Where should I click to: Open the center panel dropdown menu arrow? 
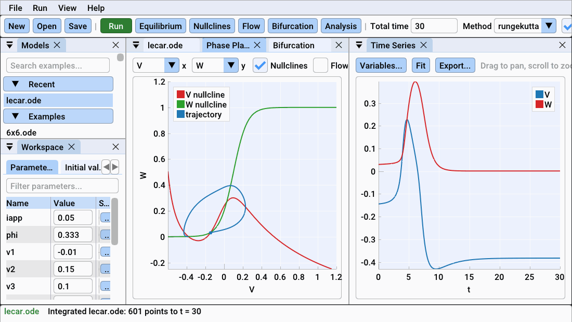136,45
